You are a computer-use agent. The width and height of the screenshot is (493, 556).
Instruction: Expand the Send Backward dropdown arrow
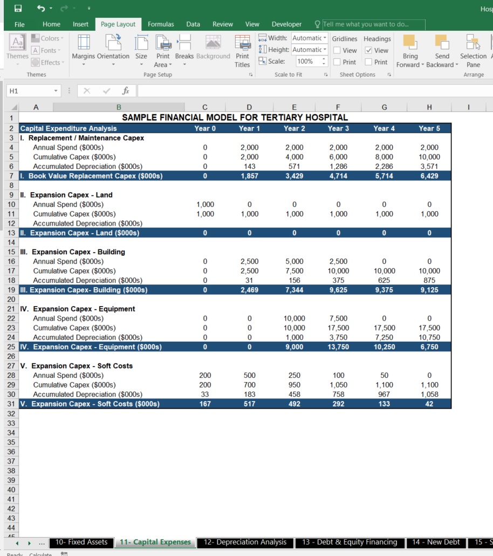(457, 65)
